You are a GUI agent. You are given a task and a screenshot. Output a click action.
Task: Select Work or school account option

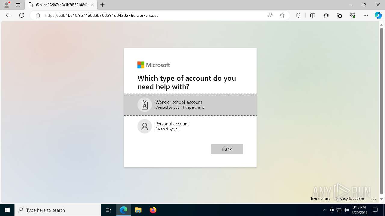click(x=190, y=105)
